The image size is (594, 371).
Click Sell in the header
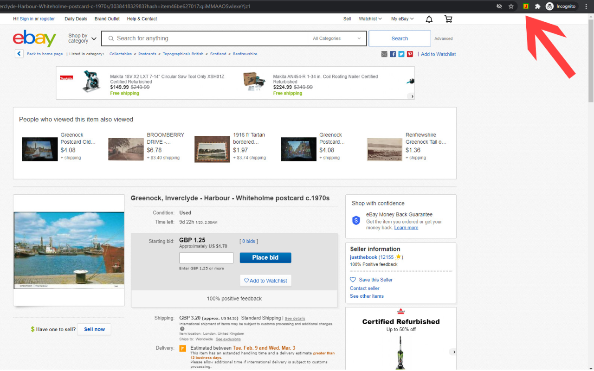347,19
